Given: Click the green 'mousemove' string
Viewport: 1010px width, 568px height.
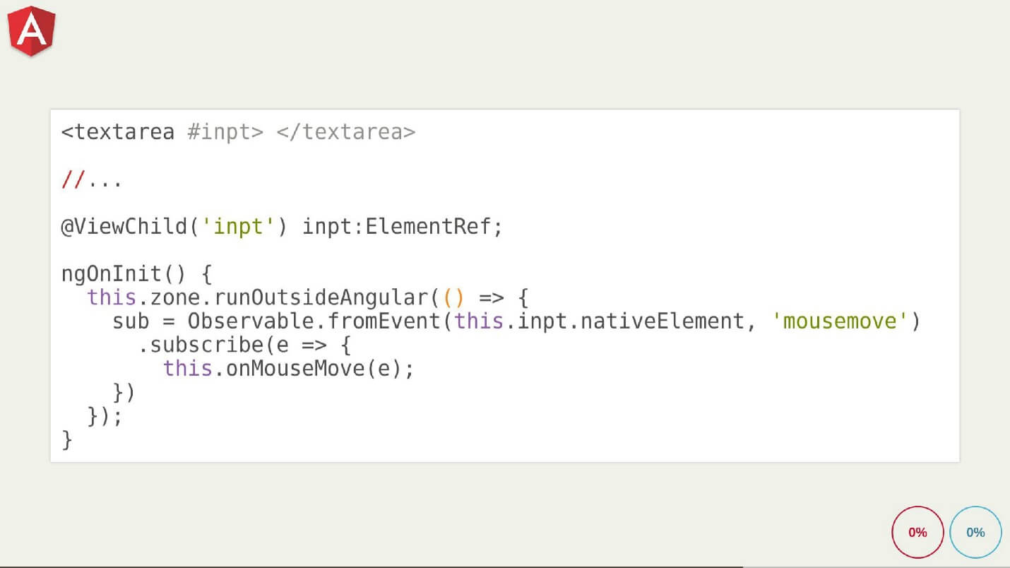Looking at the screenshot, I should (840, 321).
